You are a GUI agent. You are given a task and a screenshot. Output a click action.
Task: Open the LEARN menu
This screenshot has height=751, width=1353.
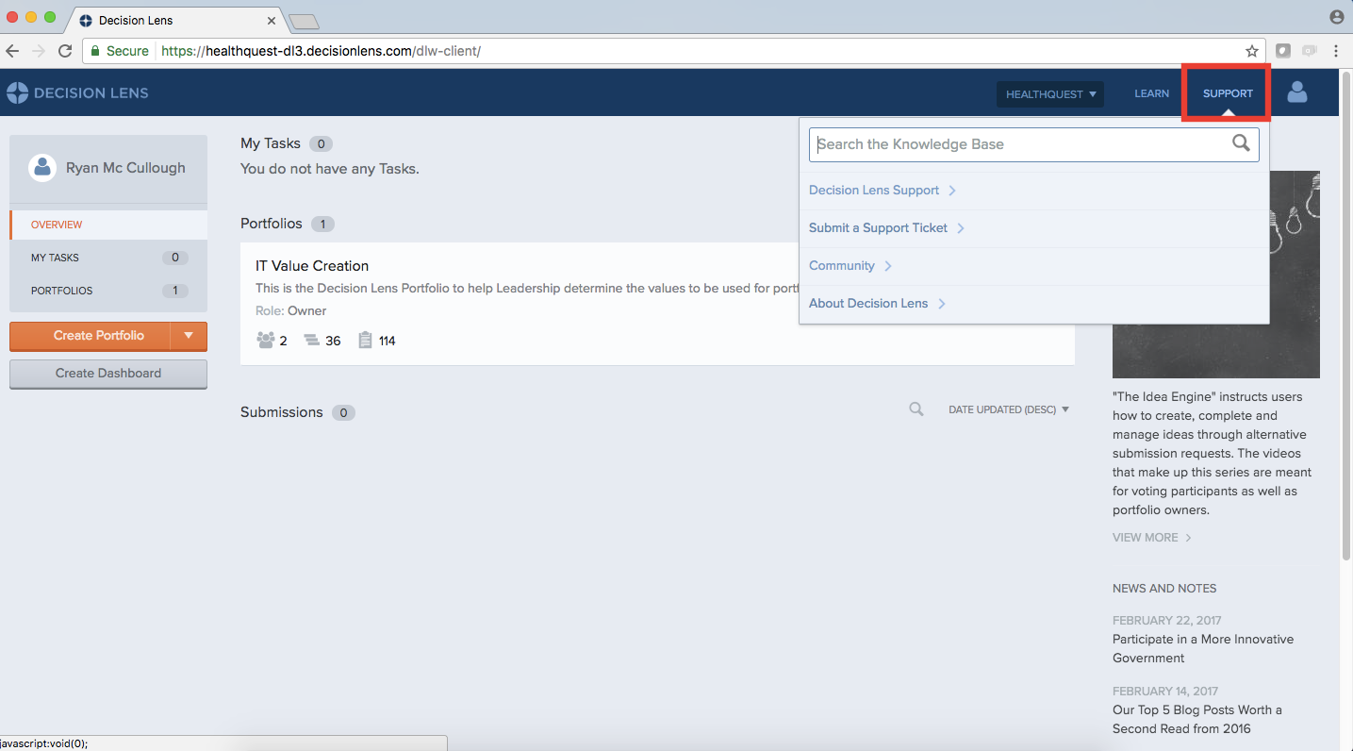click(x=1151, y=93)
